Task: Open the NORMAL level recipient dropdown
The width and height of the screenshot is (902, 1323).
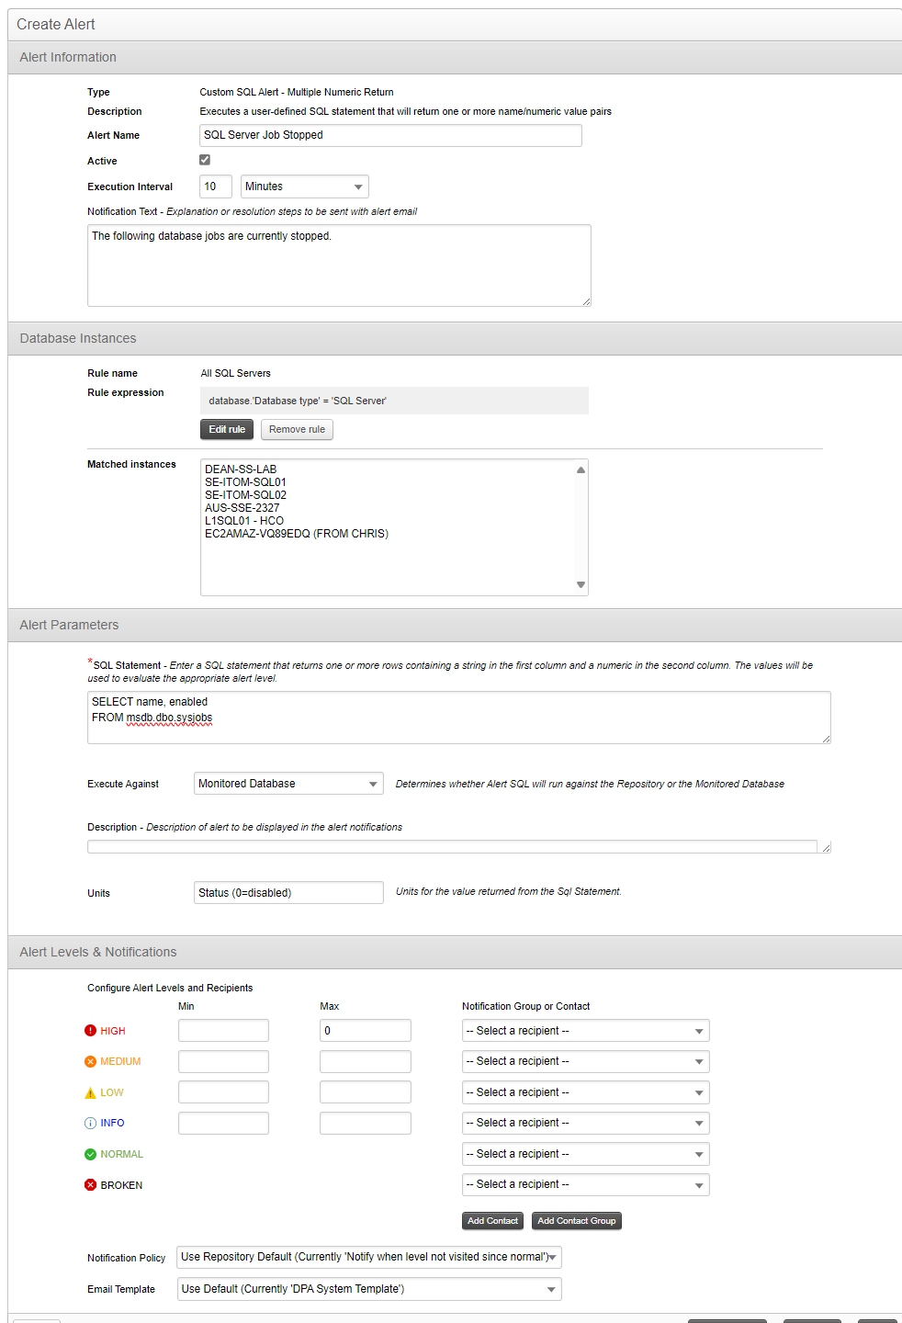Action: 585,1154
